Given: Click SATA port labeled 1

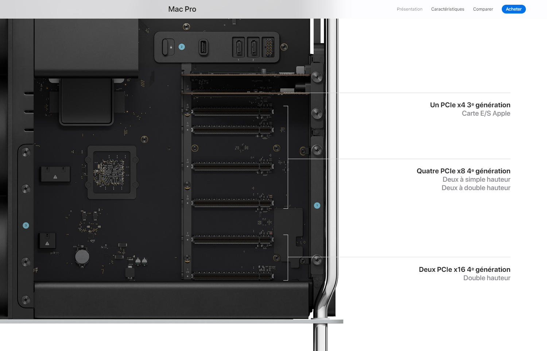Looking at the screenshot, I should tap(238, 47).
